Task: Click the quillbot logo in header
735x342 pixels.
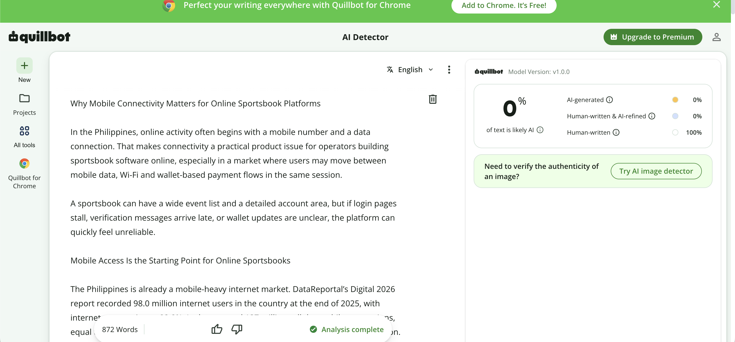Action: [39, 37]
